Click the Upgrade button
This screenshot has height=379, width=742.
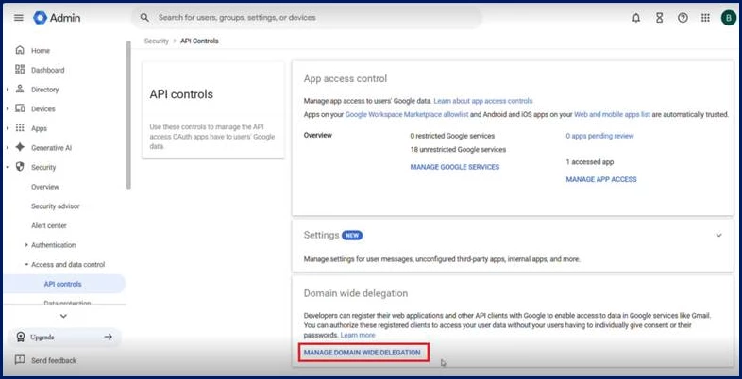(64, 337)
